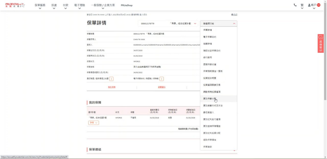Open the policy number 000012178779 selector
The width and height of the screenshot is (327, 159).
(x=168, y=24)
